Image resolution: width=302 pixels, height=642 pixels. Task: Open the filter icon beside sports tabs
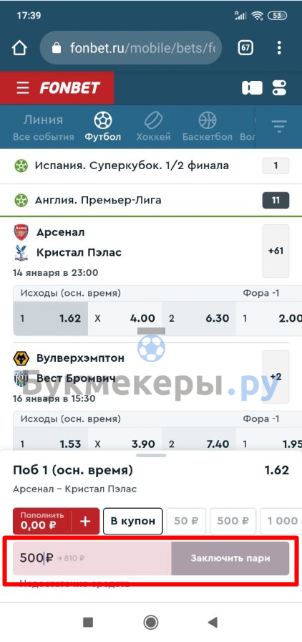[x=279, y=127]
